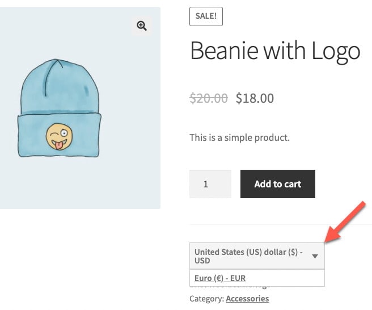Image resolution: width=372 pixels, height=310 pixels.
Task: Click the Beanie with Logo title
Action: click(275, 51)
